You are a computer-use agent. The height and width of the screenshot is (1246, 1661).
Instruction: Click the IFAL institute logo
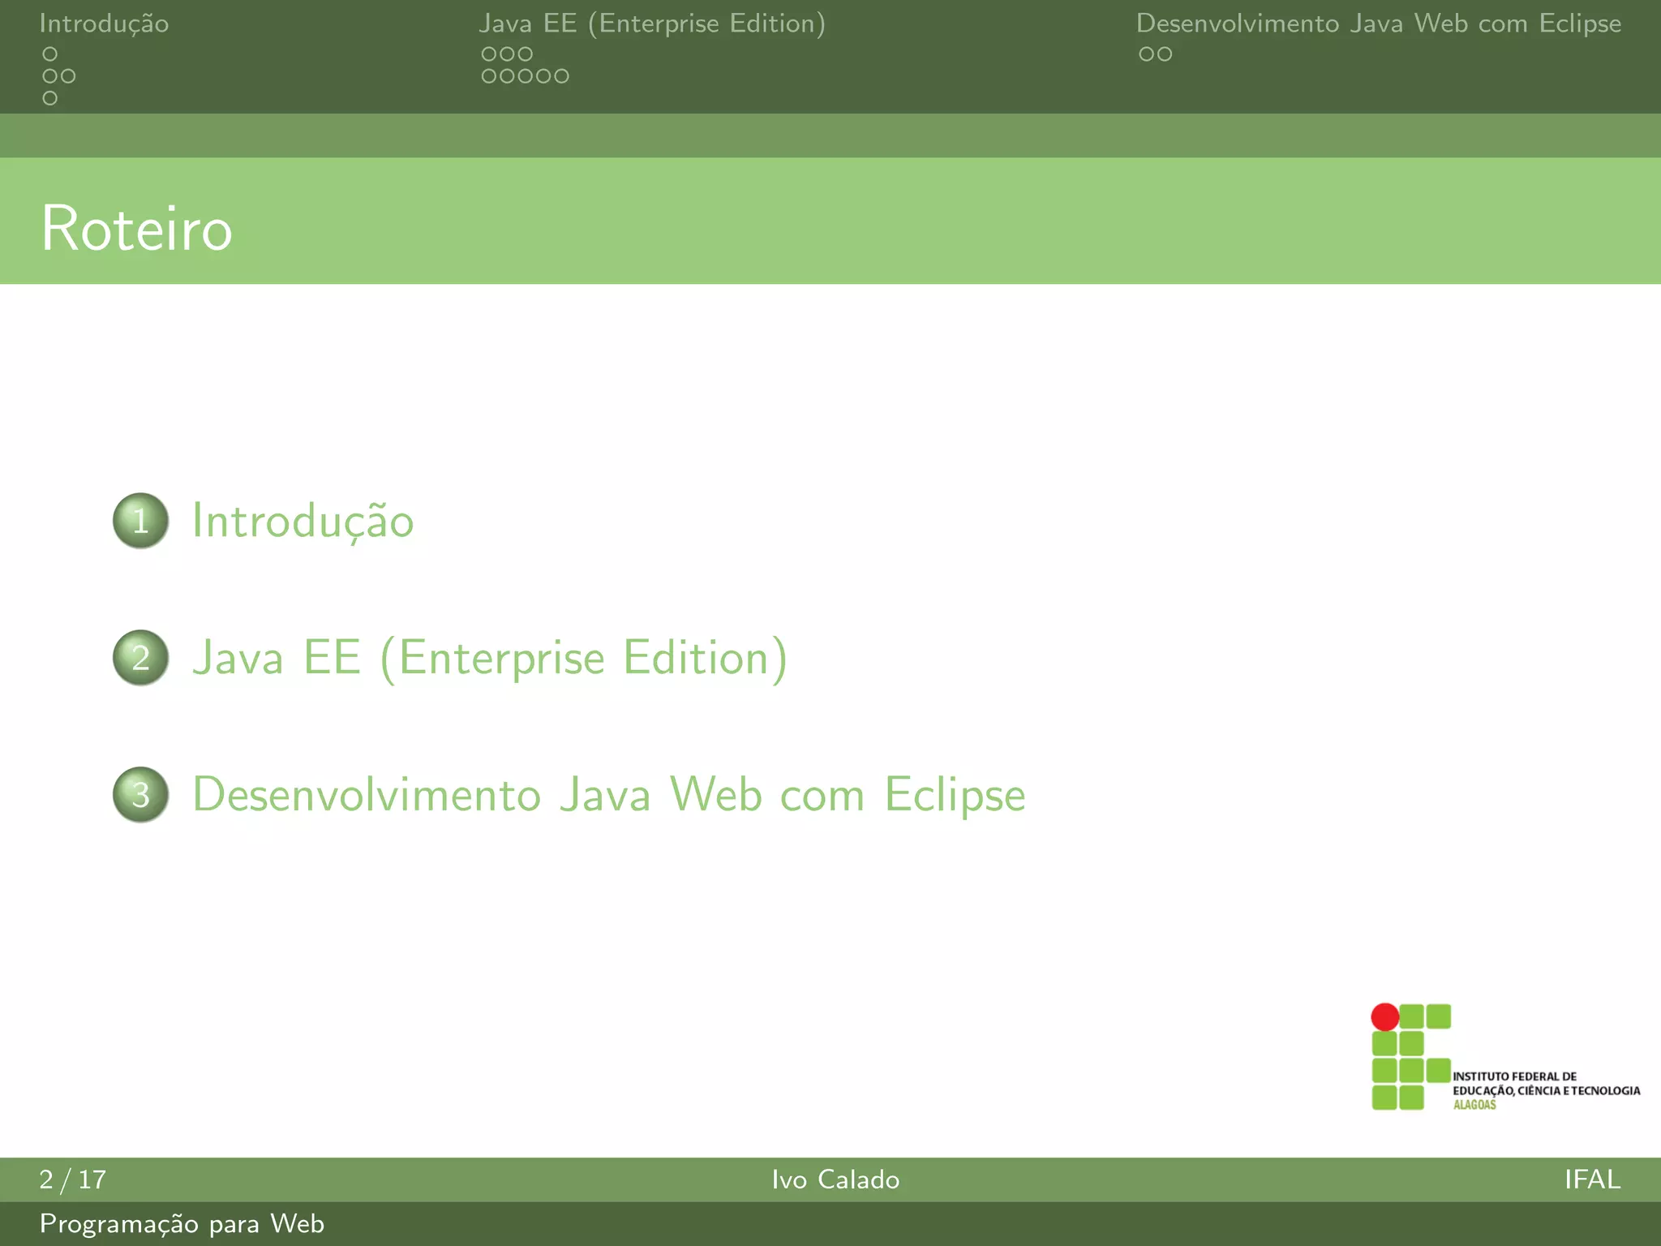(x=1504, y=1057)
